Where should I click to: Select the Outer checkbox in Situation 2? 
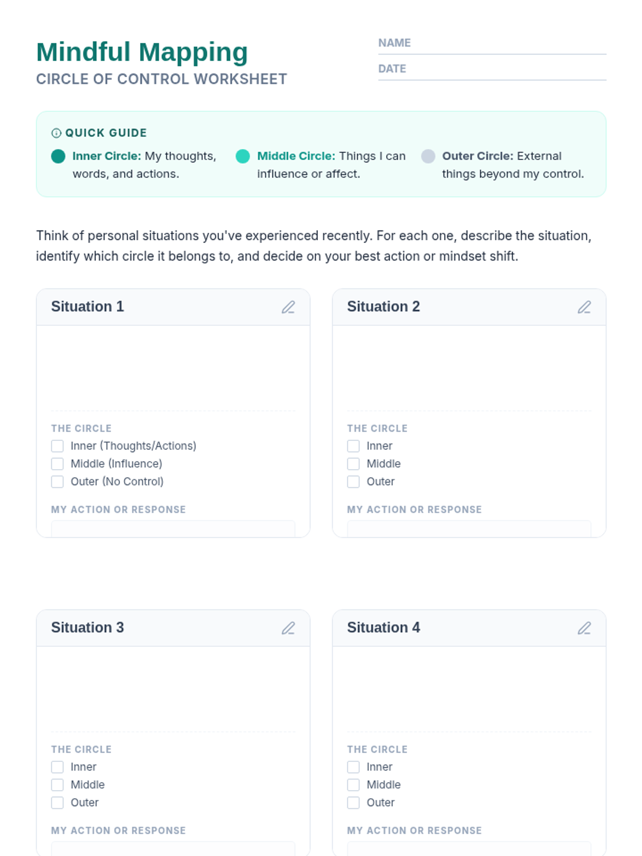353,481
